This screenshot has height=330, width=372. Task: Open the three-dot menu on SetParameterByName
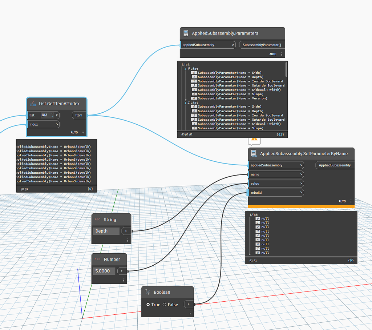(x=351, y=201)
